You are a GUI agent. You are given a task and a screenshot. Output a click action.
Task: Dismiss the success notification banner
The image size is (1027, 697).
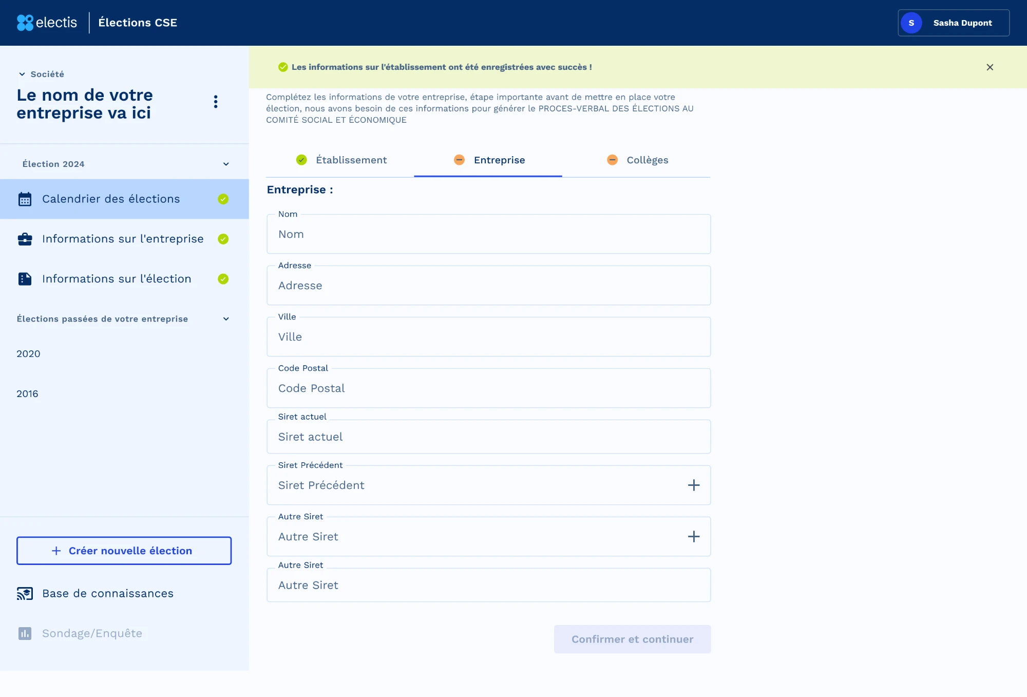pos(990,67)
